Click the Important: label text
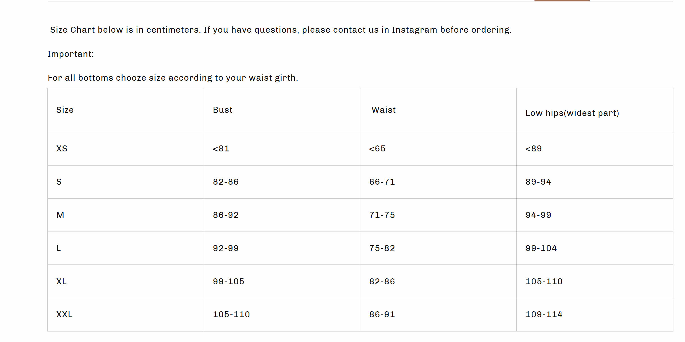Viewport: 685px width, 342px height. click(x=71, y=54)
